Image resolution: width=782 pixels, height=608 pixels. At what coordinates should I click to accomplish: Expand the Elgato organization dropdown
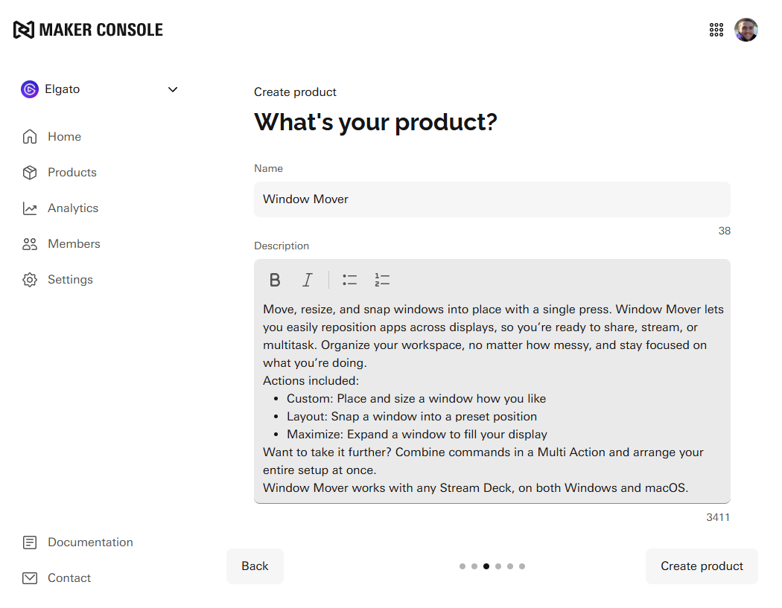click(x=173, y=89)
